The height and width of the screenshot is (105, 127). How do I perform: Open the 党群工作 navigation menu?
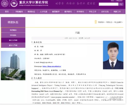click(x=117, y=12)
